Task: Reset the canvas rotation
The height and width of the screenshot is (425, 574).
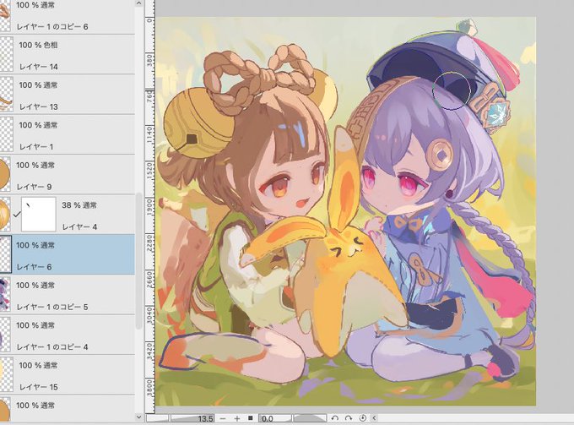Action: point(363,418)
